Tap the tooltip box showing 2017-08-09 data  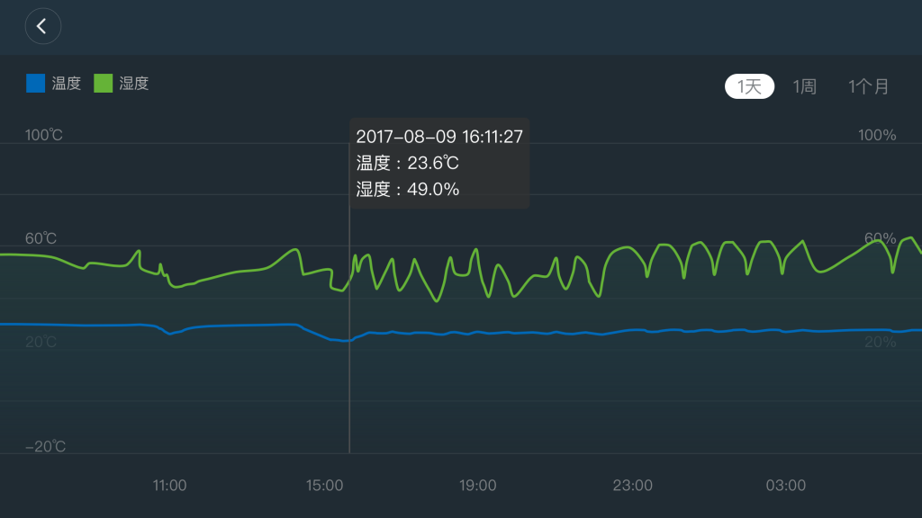coord(438,163)
